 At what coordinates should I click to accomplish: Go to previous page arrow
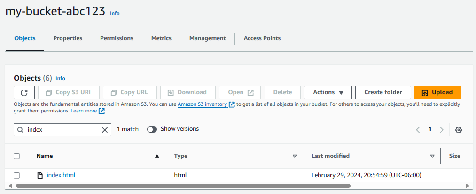pyautogui.click(x=418, y=130)
